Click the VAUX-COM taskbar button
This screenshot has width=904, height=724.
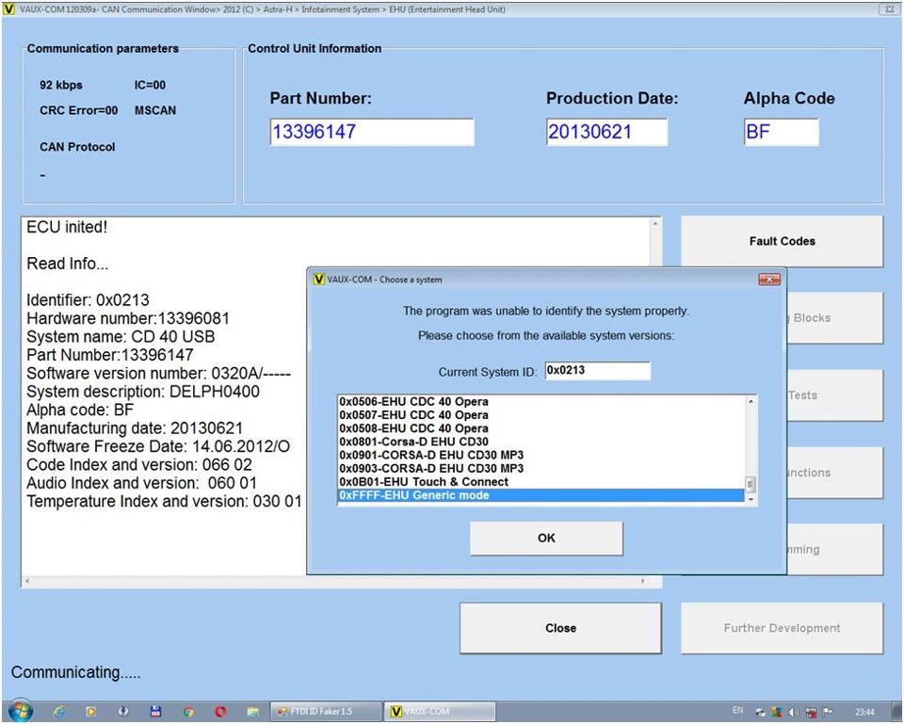pos(440,712)
